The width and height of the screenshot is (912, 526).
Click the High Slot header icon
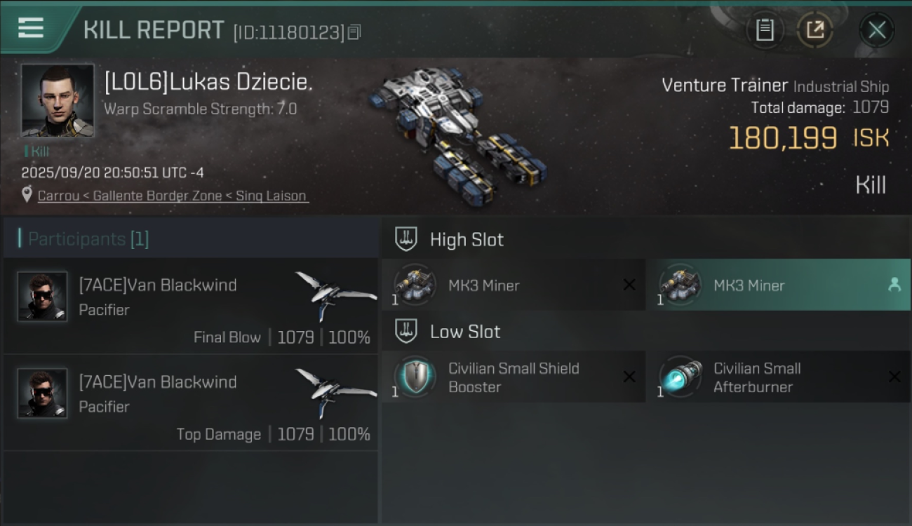pos(406,238)
